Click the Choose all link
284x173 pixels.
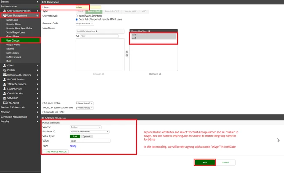coord(99,74)
